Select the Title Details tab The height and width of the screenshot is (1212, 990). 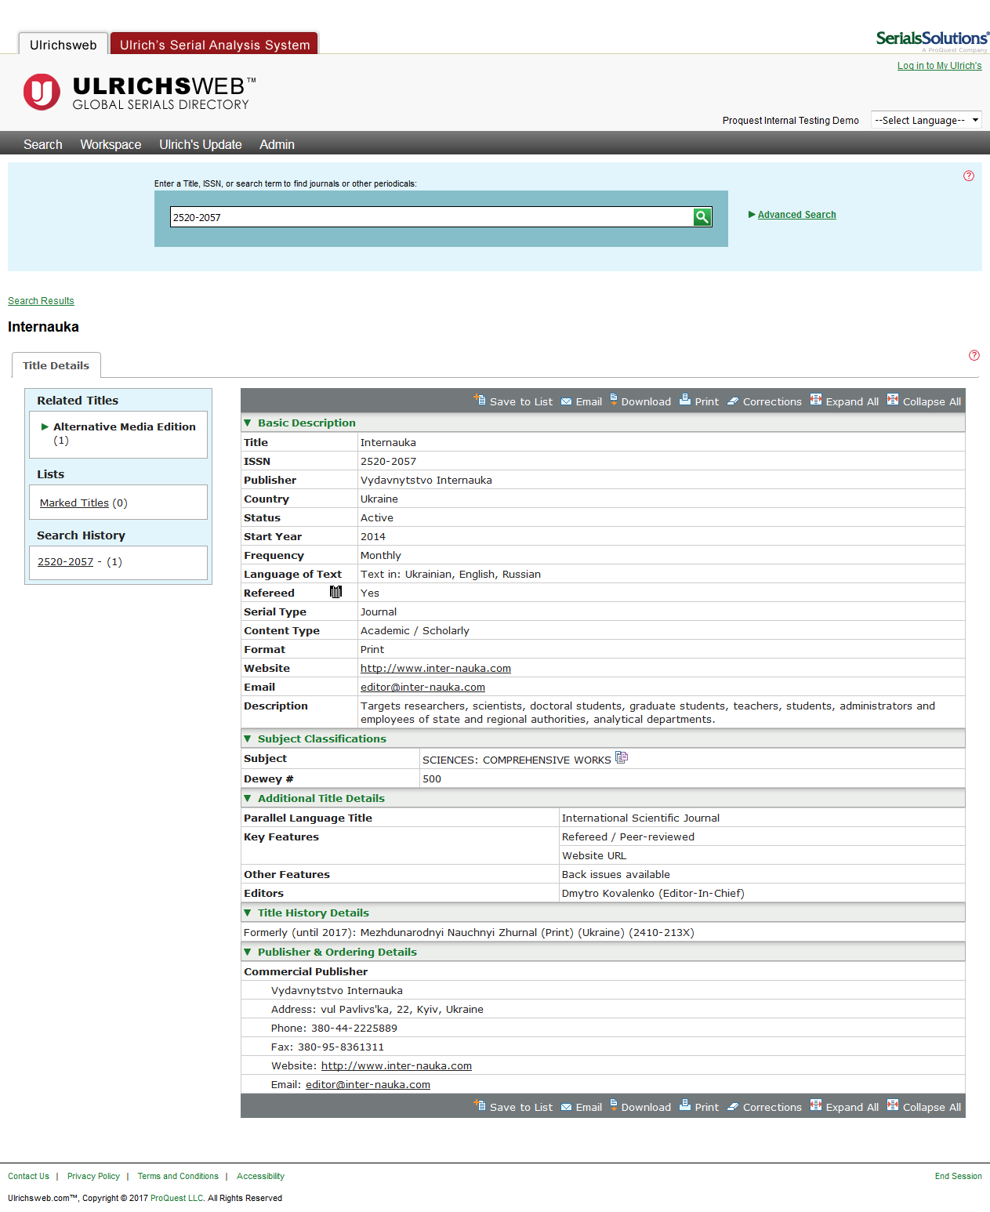(56, 365)
